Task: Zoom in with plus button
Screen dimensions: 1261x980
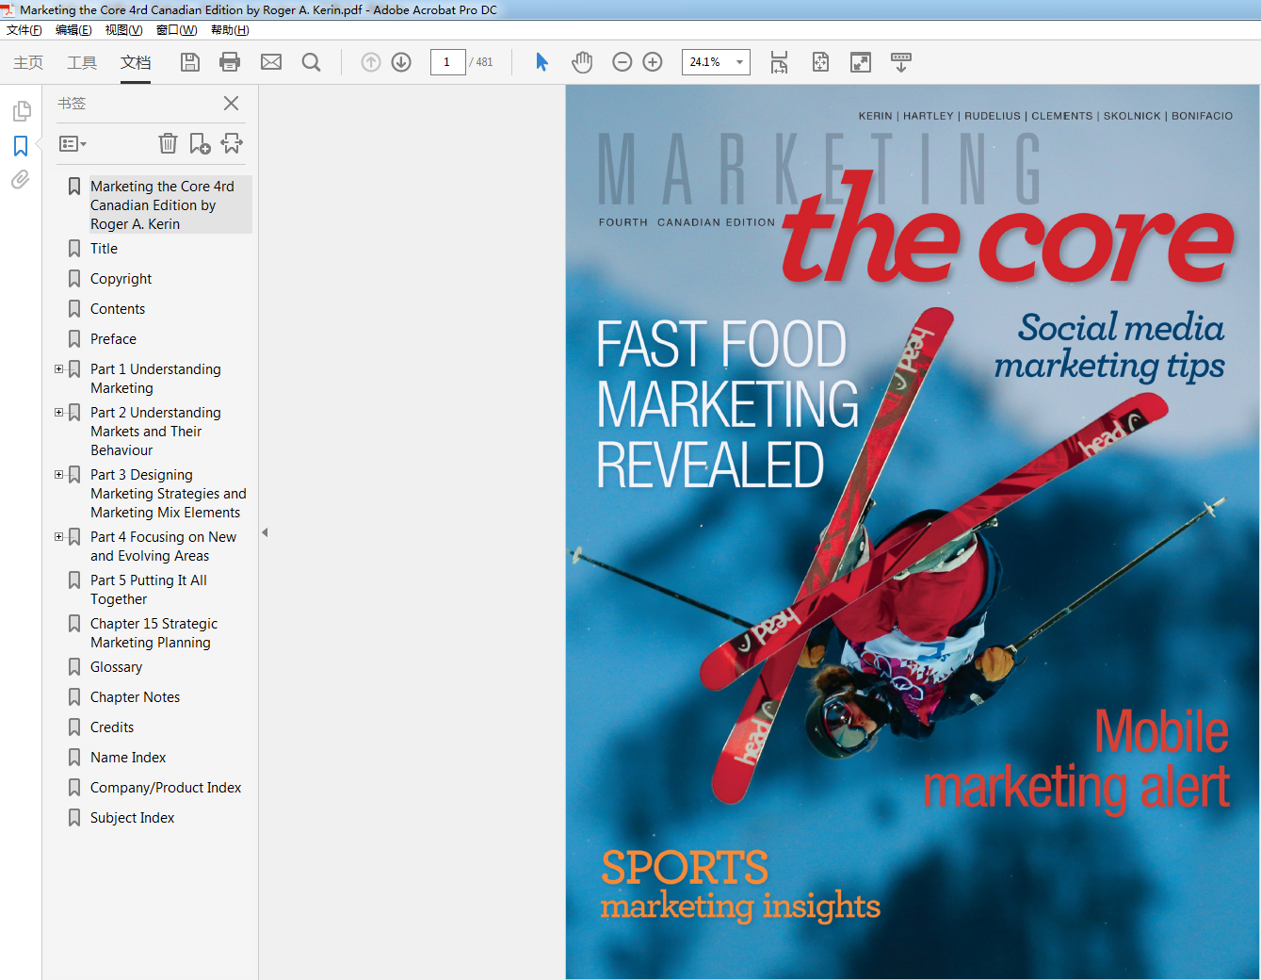Action: [x=653, y=62]
